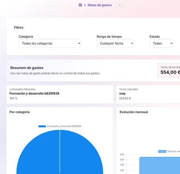Click the CATEGORÍA PRINCIPAL card label
Screen dimensions: 180x174
(22, 89)
